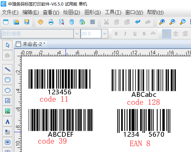191x152 pixels.
Task: Click the zoom in magnifier
Action: click(162, 22)
